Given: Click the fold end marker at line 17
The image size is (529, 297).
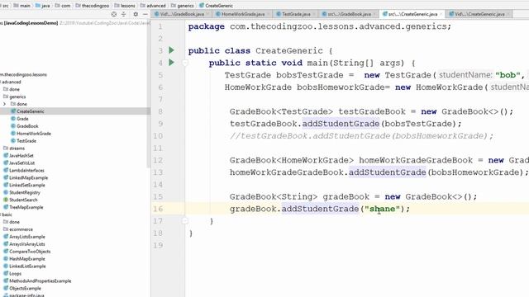Looking at the screenshot, I should 185,221.
